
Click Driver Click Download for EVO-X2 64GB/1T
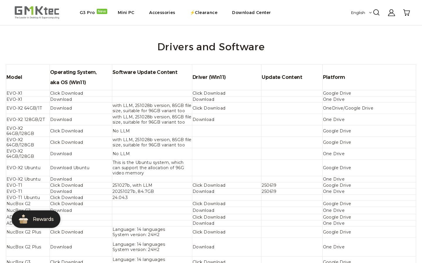[x=209, y=108]
